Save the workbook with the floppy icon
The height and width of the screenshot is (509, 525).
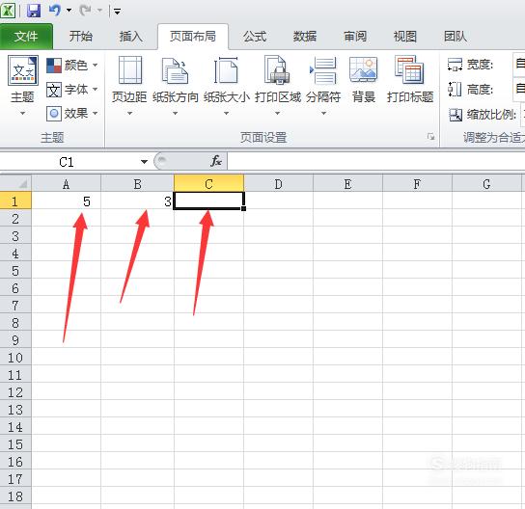coord(34,11)
